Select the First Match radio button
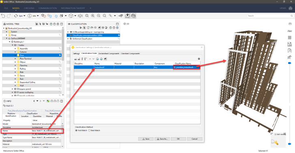This screenshot has height=153, width=295. [76, 130]
